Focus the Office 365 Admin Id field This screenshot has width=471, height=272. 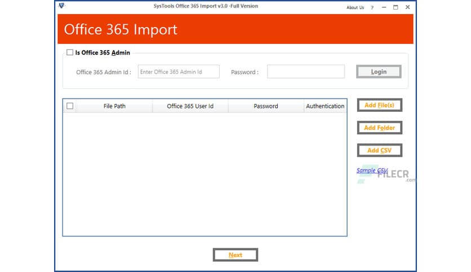[179, 71]
